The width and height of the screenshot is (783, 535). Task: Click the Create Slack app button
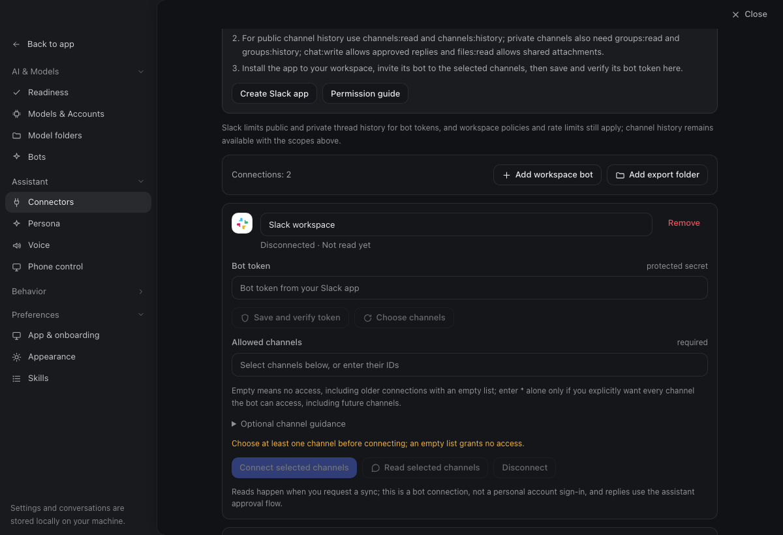[x=274, y=93]
